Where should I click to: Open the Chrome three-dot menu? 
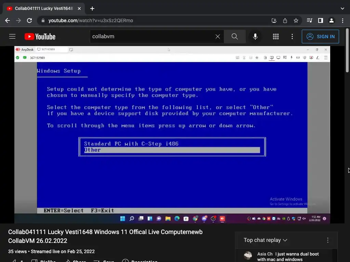pos(342,20)
